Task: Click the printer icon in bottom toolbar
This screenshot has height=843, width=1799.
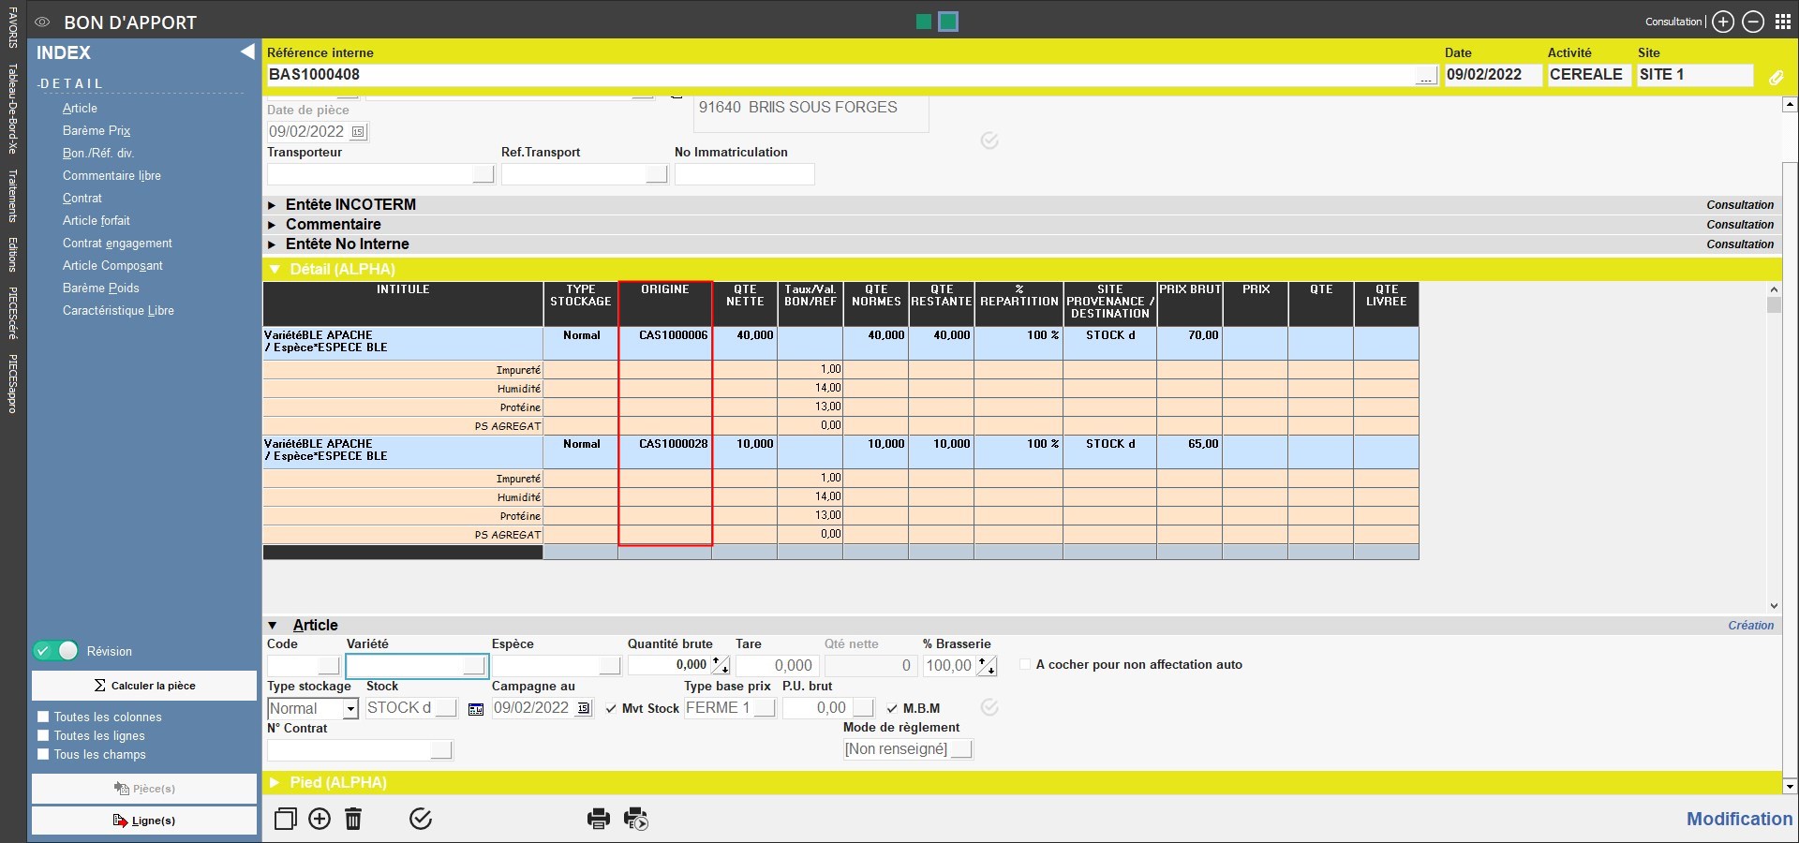Action: coord(598,820)
